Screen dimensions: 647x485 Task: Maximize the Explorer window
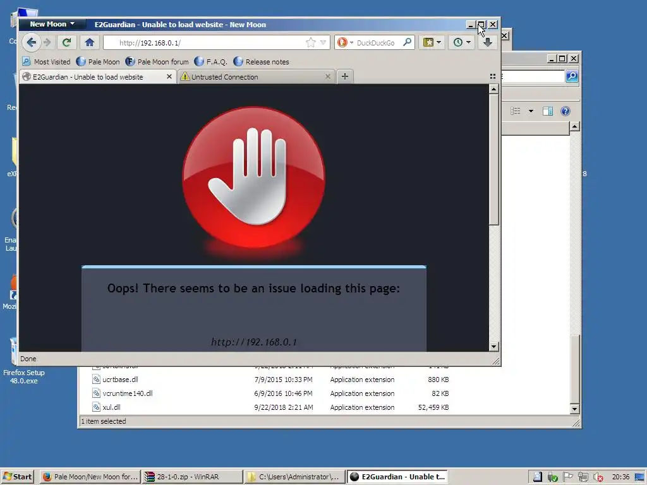point(562,59)
